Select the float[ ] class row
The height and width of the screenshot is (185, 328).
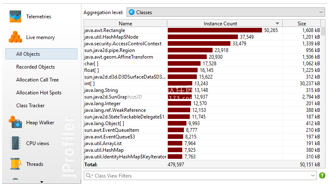tap(202, 70)
